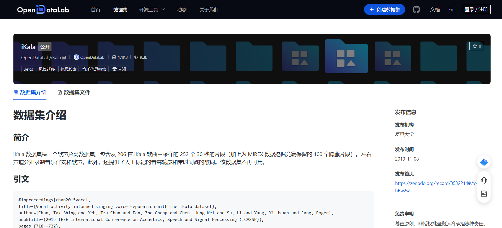Screen dimensions: 502x228
Task: Click the 创建数据集 button
Action: [384, 10]
